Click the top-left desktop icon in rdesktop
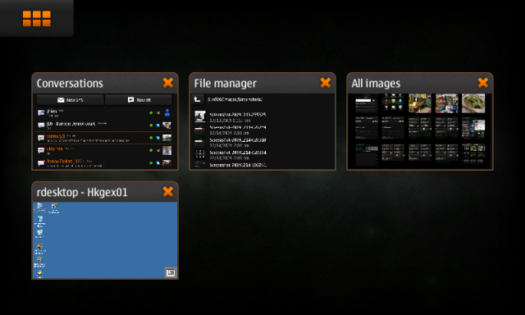Viewport: 525px width, 315px height. point(40,208)
